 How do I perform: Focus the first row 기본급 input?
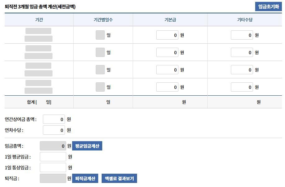[167, 35]
